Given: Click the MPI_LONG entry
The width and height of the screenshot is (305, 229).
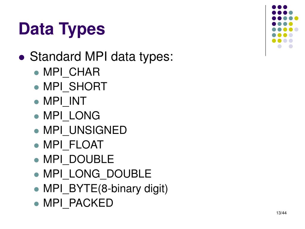Looking at the screenshot, I should tap(71, 116).
